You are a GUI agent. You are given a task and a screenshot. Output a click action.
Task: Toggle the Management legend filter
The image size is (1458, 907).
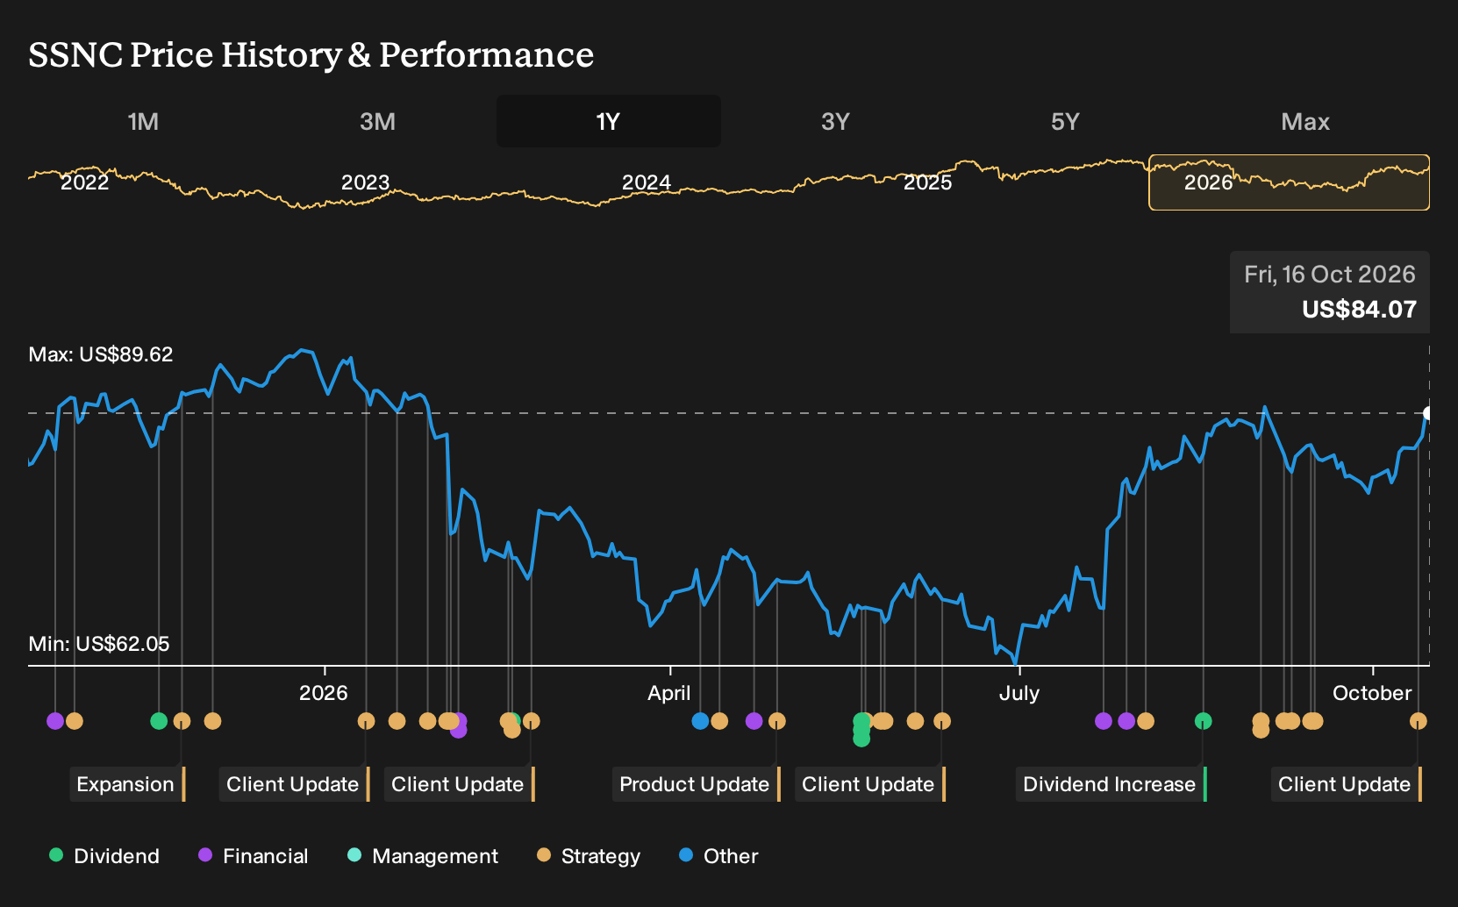pyautogui.click(x=423, y=855)
